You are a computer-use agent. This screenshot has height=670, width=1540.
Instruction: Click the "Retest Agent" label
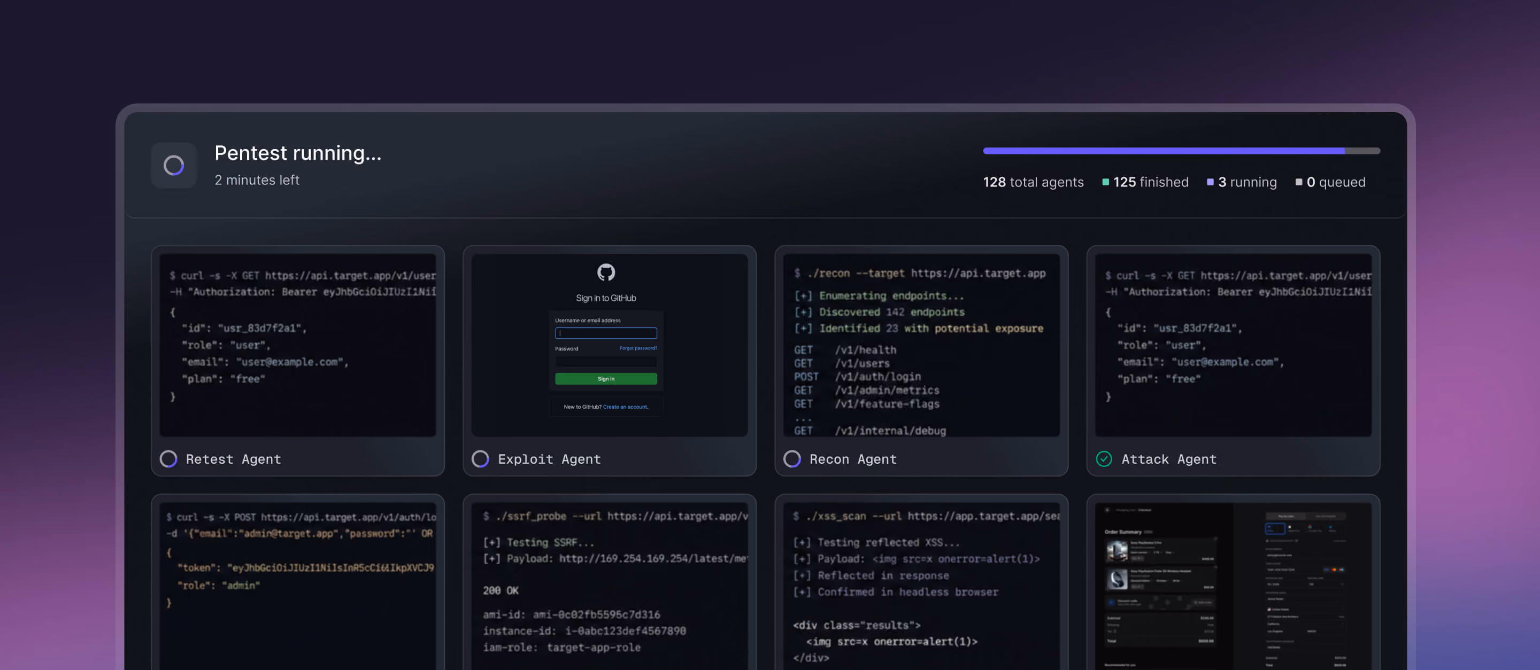tap(233, 459)
